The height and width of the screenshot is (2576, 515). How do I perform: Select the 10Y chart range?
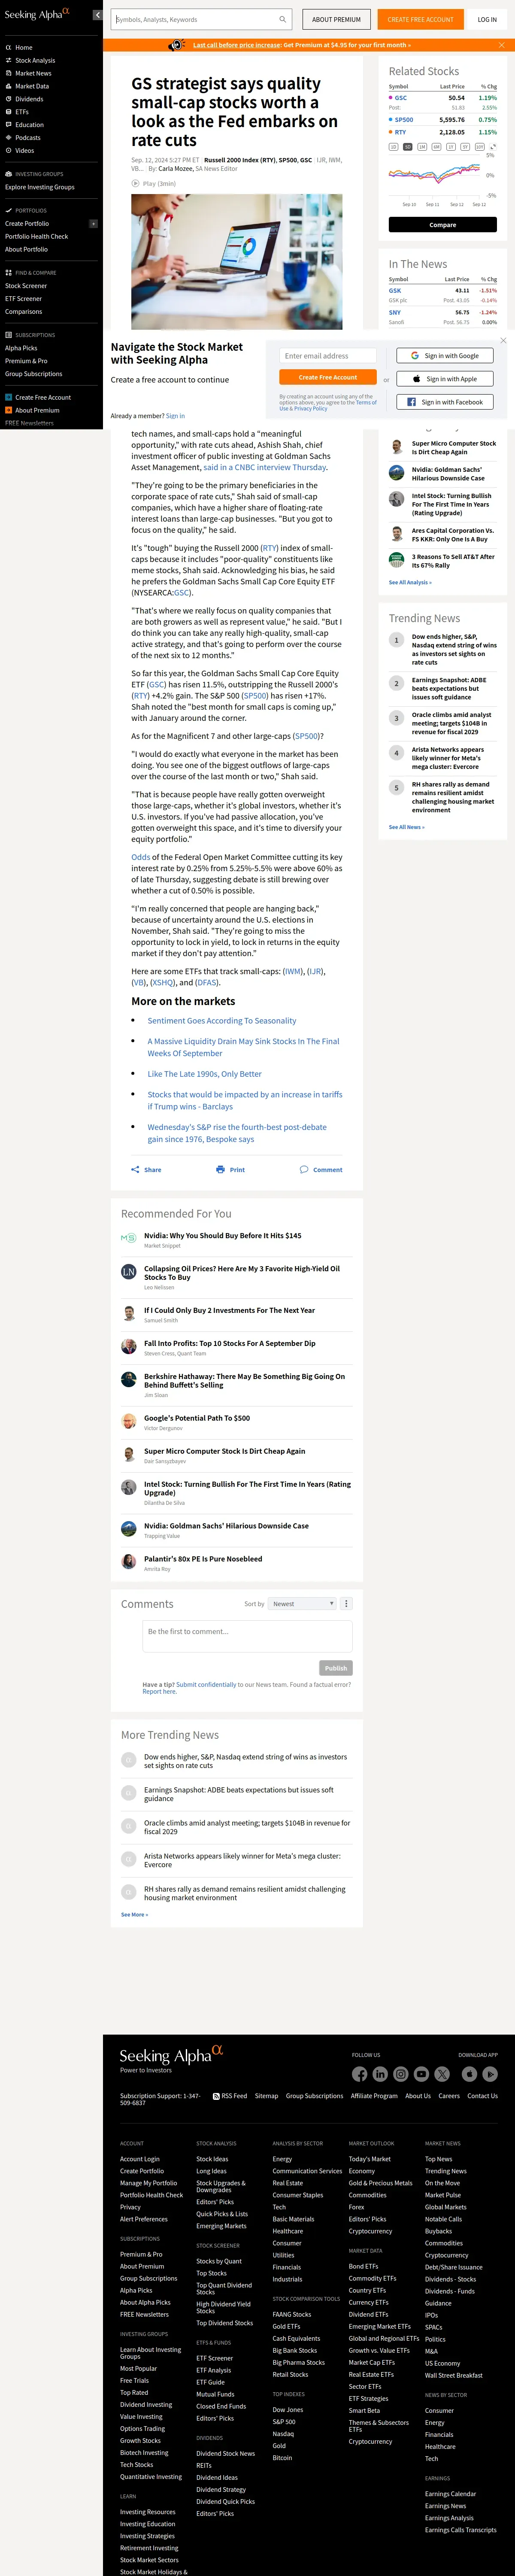(x=479, y=147)
